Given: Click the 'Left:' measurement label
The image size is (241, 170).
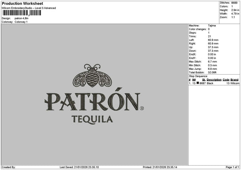Looking at the screenshot, I should pyautogui.click(x=192, y=40).
